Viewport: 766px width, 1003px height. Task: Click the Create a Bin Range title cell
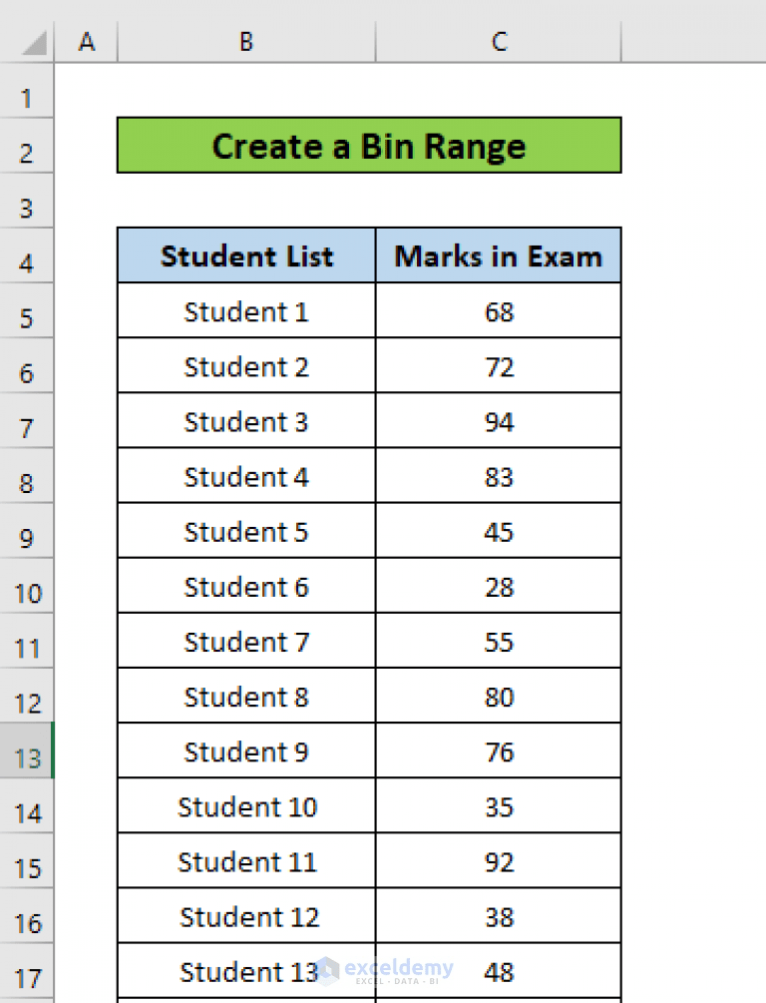pyautogui.click(x=369, y=145)
